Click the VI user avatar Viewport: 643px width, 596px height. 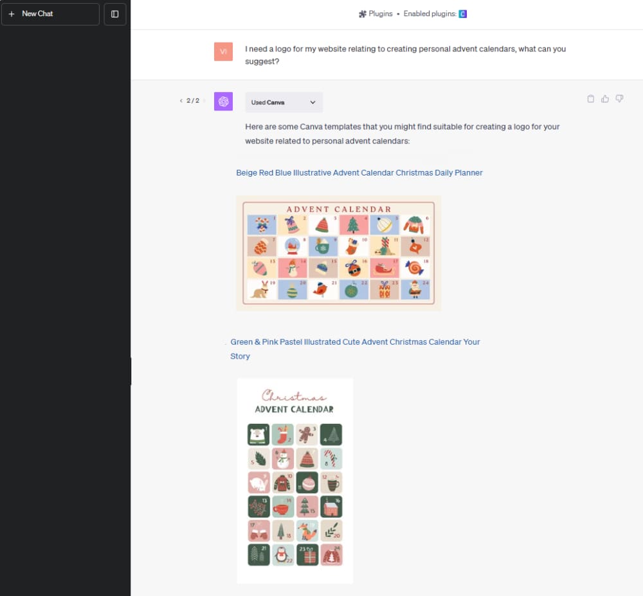point(223,51)
